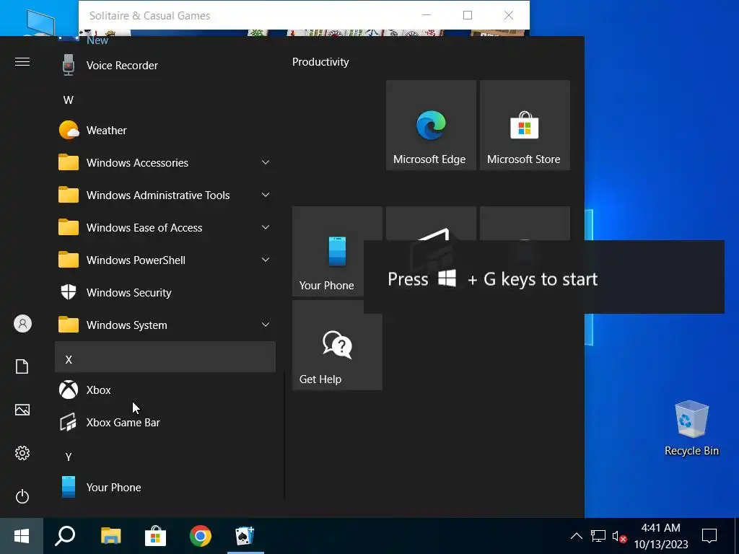Select the Productivity group title
The width and height of the screenshot is (739, 554).
tap(320, 62)
